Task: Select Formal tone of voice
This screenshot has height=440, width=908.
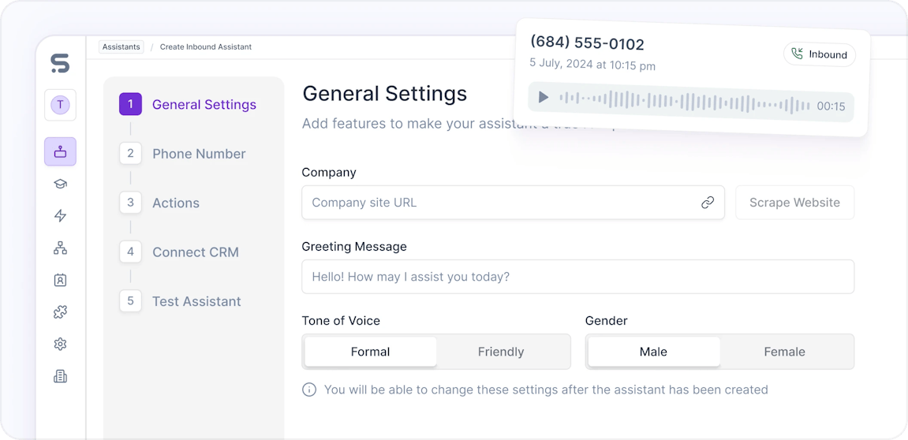Action: coord(370,352)
